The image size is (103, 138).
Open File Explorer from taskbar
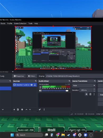click(63, 135)
